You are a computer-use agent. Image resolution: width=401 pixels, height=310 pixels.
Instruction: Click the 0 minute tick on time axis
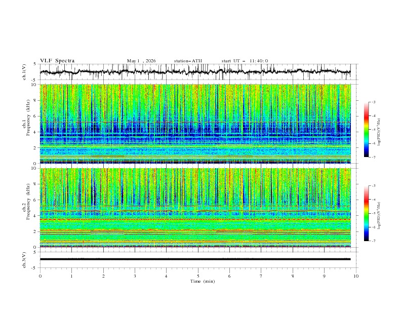pos(40,276)
